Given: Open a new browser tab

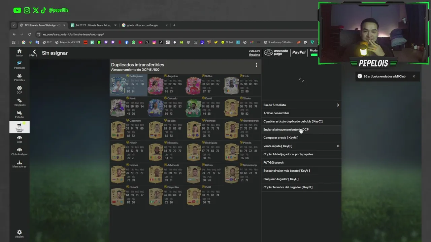Looking at the screenshot, I should pyautogui.click(x=174, y=25).
